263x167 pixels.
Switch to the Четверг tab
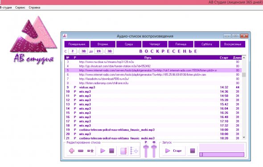tap(155, 44)
